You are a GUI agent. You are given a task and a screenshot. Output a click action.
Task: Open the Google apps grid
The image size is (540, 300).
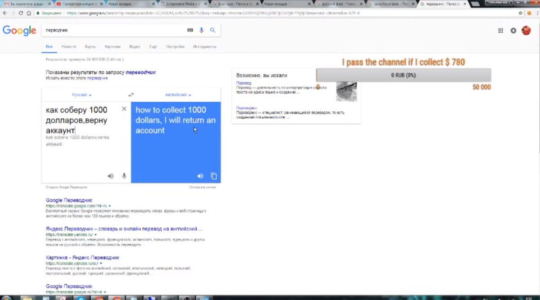tap(500, 31)
